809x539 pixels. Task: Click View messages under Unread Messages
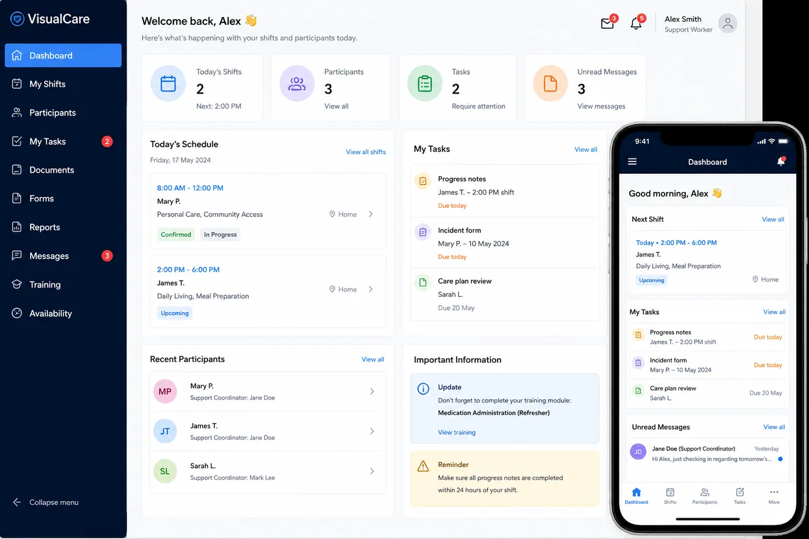(x=601, y=106)
